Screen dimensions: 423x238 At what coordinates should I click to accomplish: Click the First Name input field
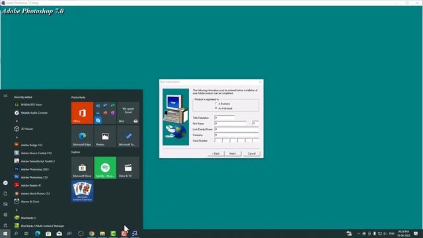pyautogui.click(x=231, y=124)
